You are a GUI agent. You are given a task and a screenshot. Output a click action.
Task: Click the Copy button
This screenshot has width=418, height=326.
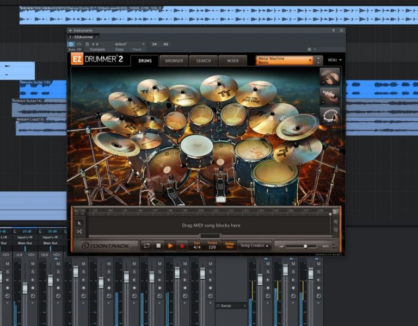[x=119, y=49]
